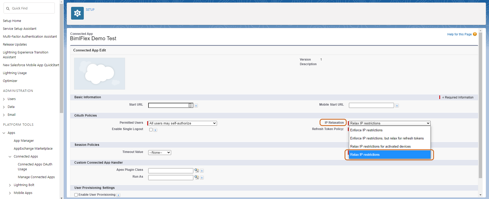Screen dimensions: 489x199
Task: Open the Run As lookup icon
Action: 197,177
